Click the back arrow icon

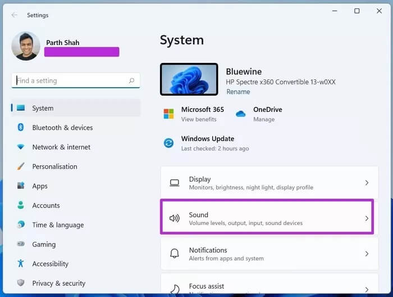click(14, 15)
